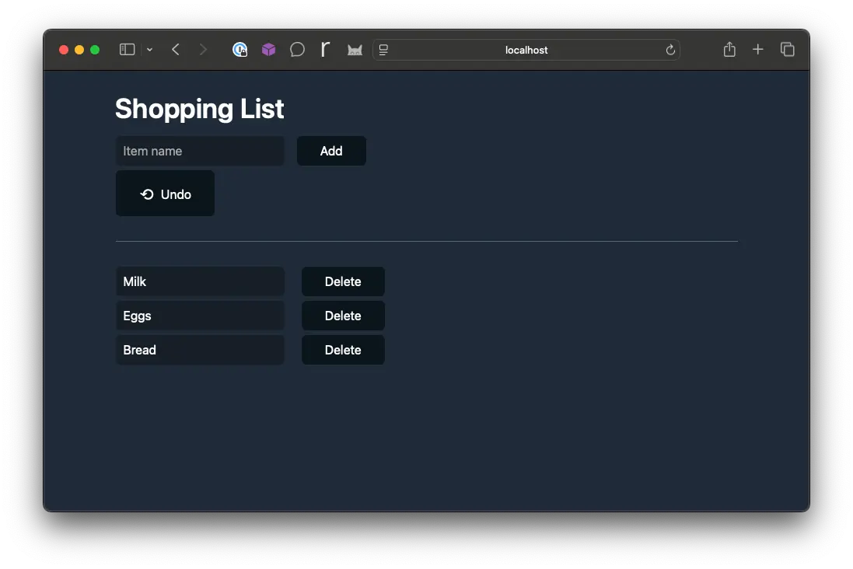Maximize the window with the green button

pyautogui.click(x=95, y=50)
